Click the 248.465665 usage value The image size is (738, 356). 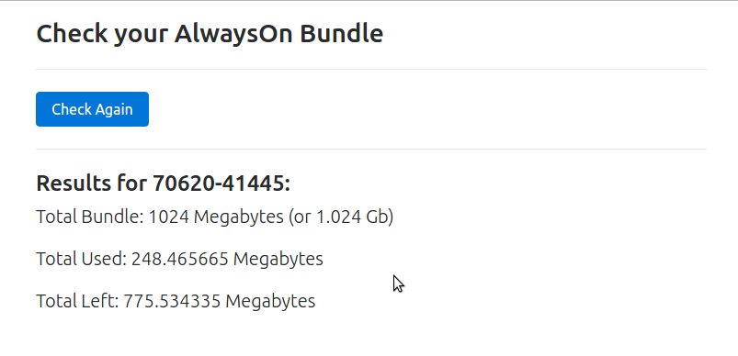click(180, 259)
